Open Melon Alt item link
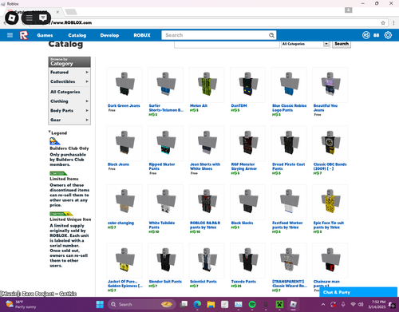Screen dimensions: 399x312 (x=199, y=105)
